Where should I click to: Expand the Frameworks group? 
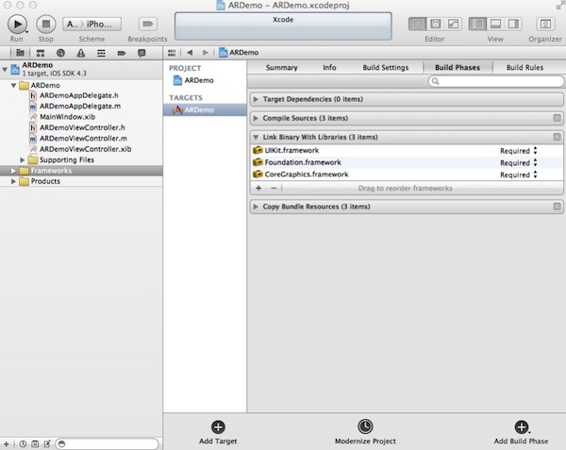pos(13,171)
